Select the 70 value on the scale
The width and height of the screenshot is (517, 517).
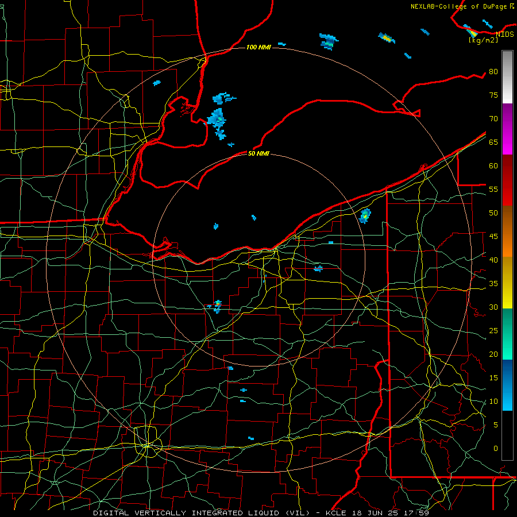[493, 119]
